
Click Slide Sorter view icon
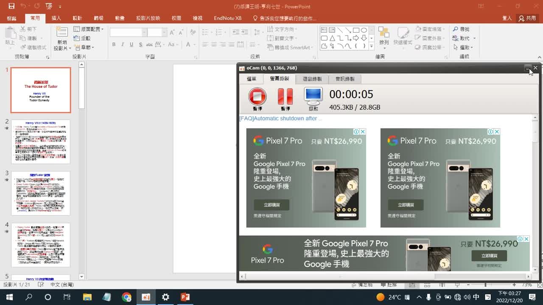[426, 285]
